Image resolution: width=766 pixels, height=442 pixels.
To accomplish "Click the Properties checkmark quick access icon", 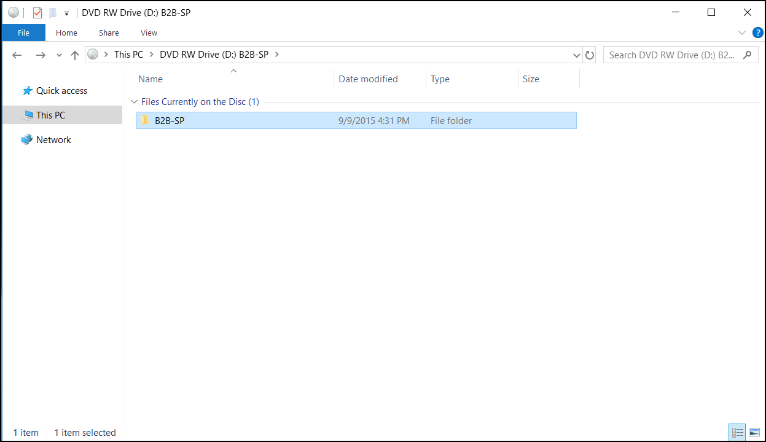I will point(37,12).
